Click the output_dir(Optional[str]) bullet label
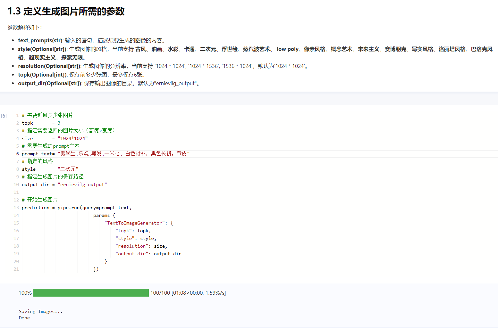The height and width of the screenshot is (328, 498). pos(50,83)
